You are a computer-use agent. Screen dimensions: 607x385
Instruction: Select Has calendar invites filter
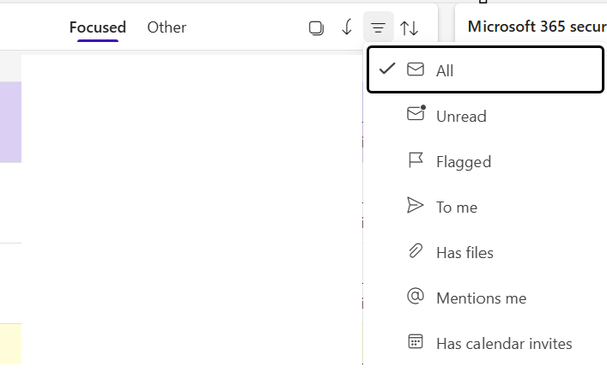[x=485, y=343]
